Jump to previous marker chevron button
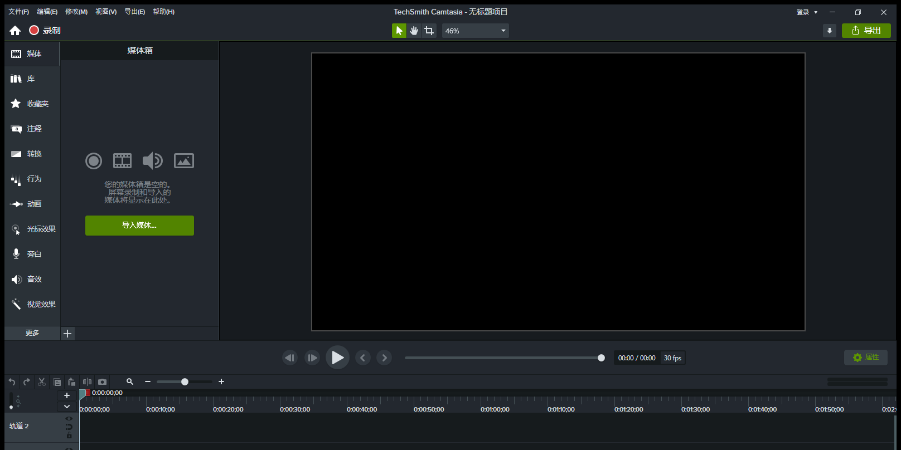Viewport: 901px width, 450px height. pos(362,358)
